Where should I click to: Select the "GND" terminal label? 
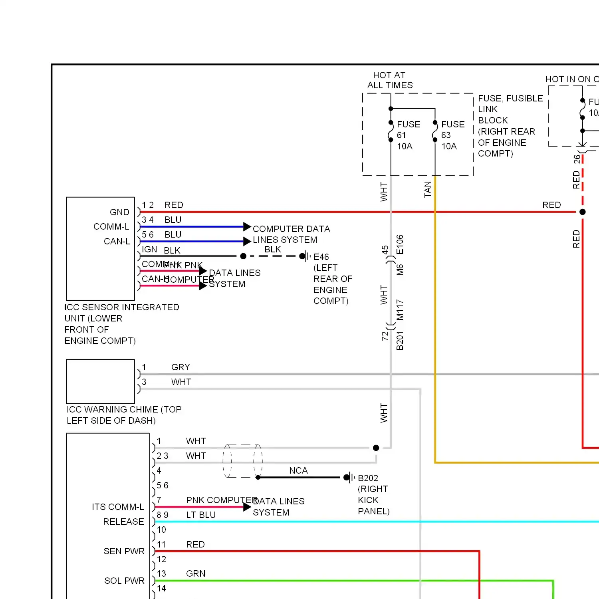click(x=119, y=212)
